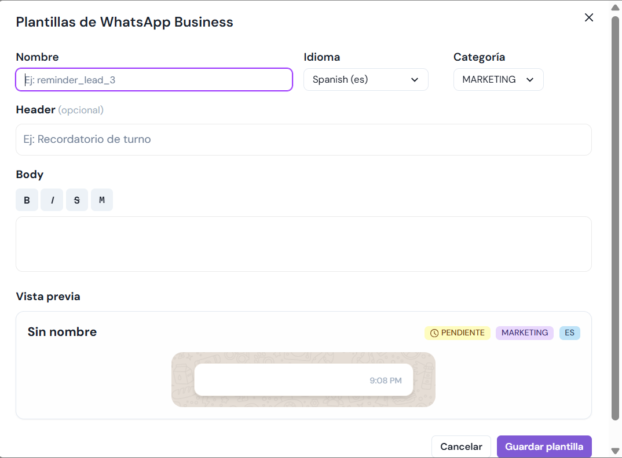Viewport: 622px width, 458px height.
Task: Click the scrollbar down arrow
Action: [x=616, y=451]
